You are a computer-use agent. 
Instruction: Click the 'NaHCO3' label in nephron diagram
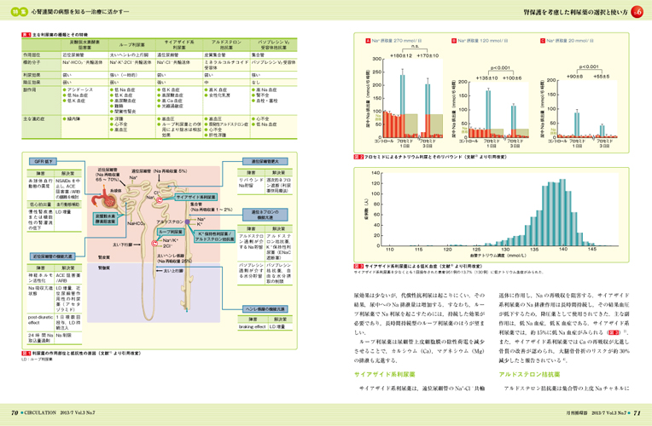click(x=136, y=223)
